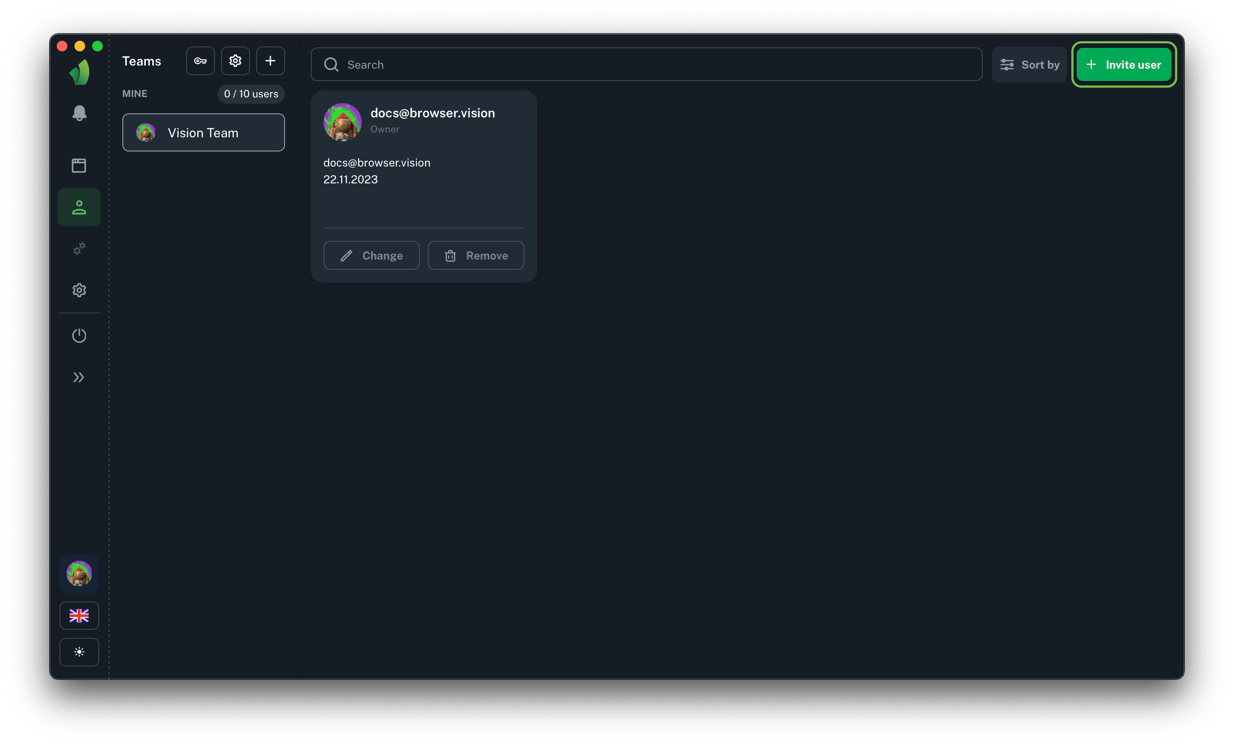Click the Search input field
This screenshot has height=745, width=1234.
pos(646,65)
